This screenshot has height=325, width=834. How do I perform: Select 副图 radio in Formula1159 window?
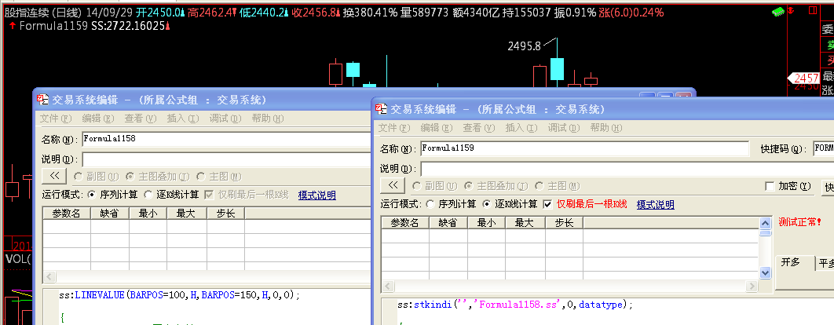[x=416, y=186]
